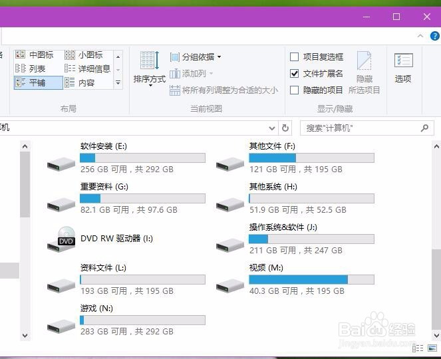Select the 操作系统&软件 (J:) drive icon
441x359 pixels.
230,245
